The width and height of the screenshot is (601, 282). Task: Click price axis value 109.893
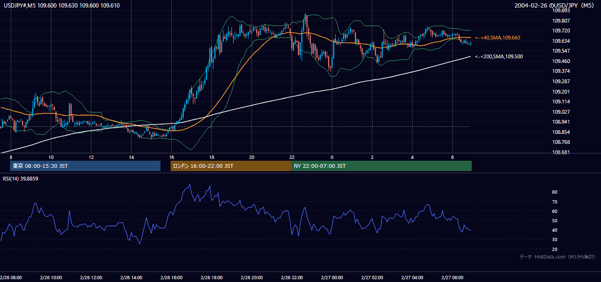(x=561, y=10)
